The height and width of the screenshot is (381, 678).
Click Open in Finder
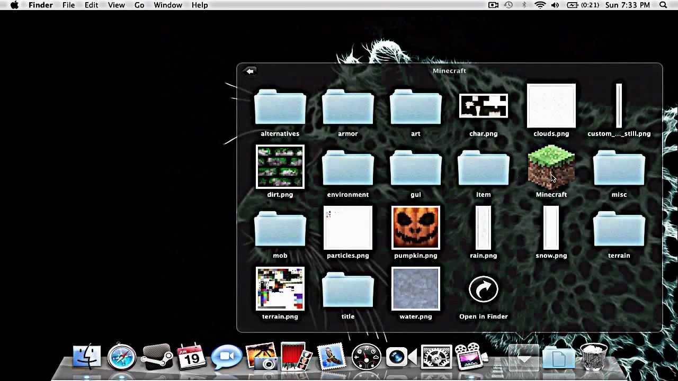point(483,289)
